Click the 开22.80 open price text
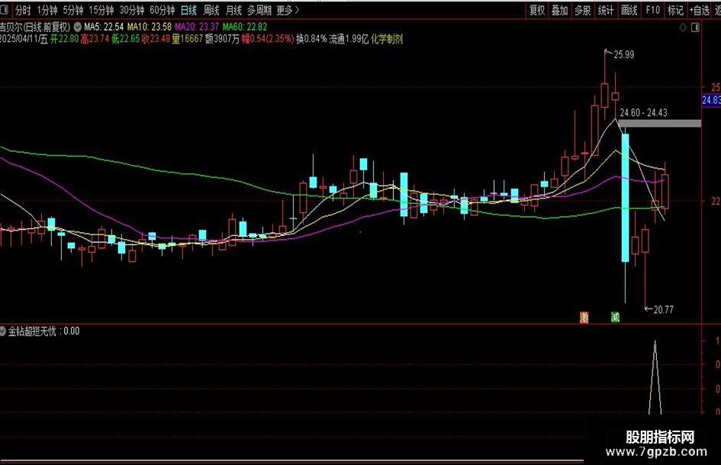 point(64,39)
